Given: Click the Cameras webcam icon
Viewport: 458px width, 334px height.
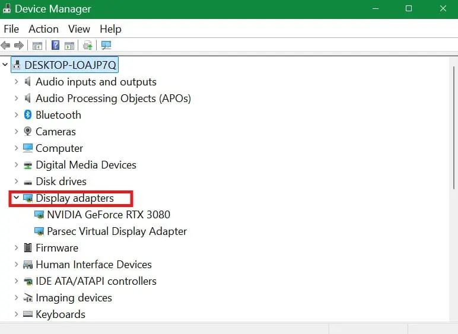Looking at the screenshot, I should pyautogui.click(x=28, y=131).
